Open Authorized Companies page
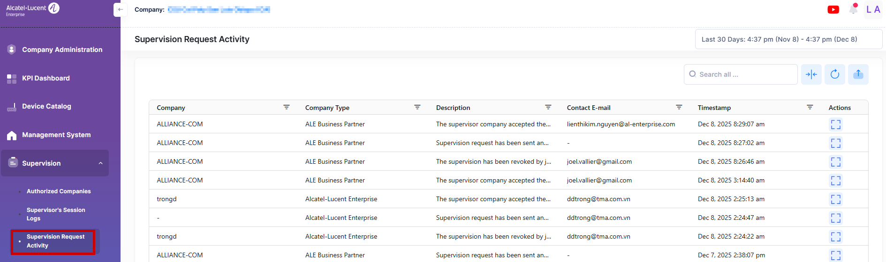886x262 pixels. pyautogui.click(x=59, y=191)
